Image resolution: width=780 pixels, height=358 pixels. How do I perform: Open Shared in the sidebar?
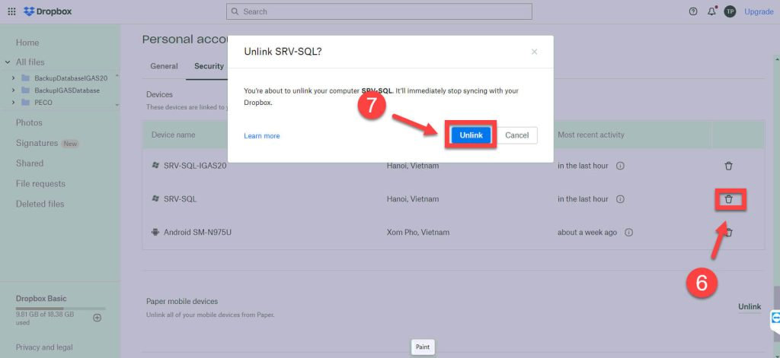pos(30,163)
